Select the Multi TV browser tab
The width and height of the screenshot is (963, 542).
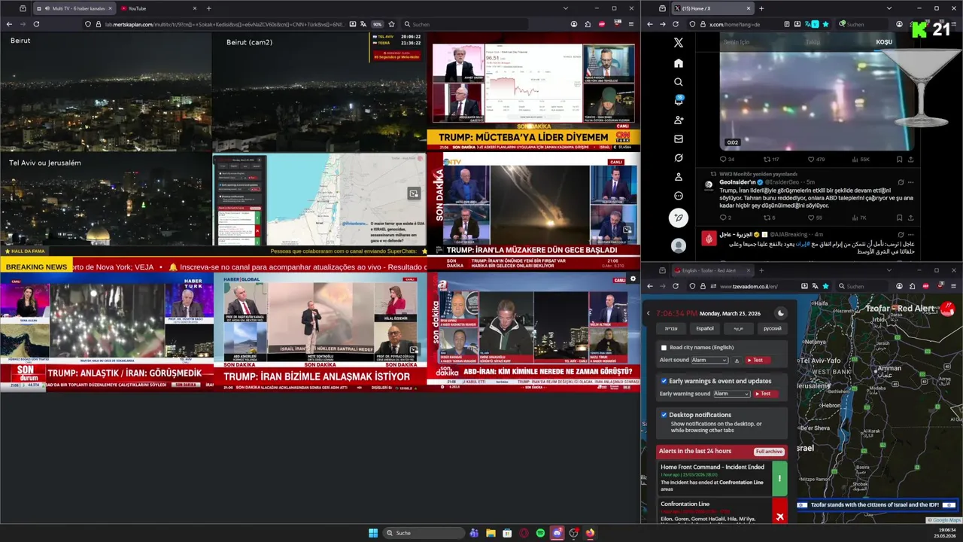coord(74,8)
